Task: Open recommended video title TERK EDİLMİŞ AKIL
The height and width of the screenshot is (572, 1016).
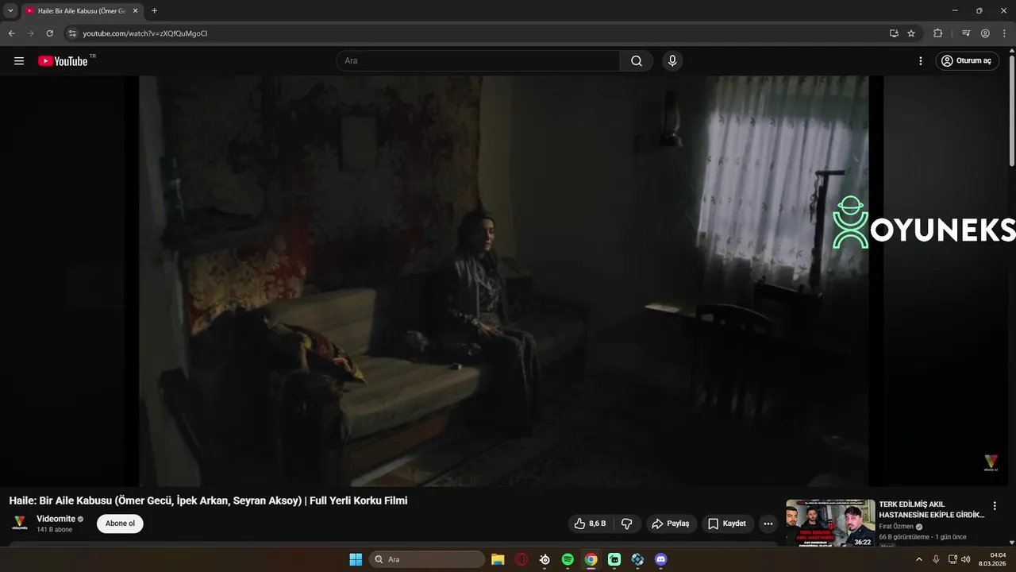Action: [x=931, y=509]
